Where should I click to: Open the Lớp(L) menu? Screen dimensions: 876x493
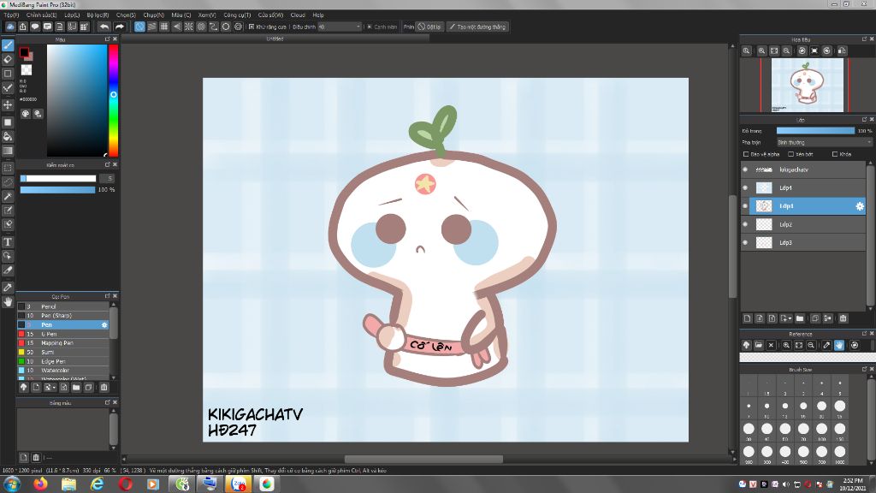[72, 15]
